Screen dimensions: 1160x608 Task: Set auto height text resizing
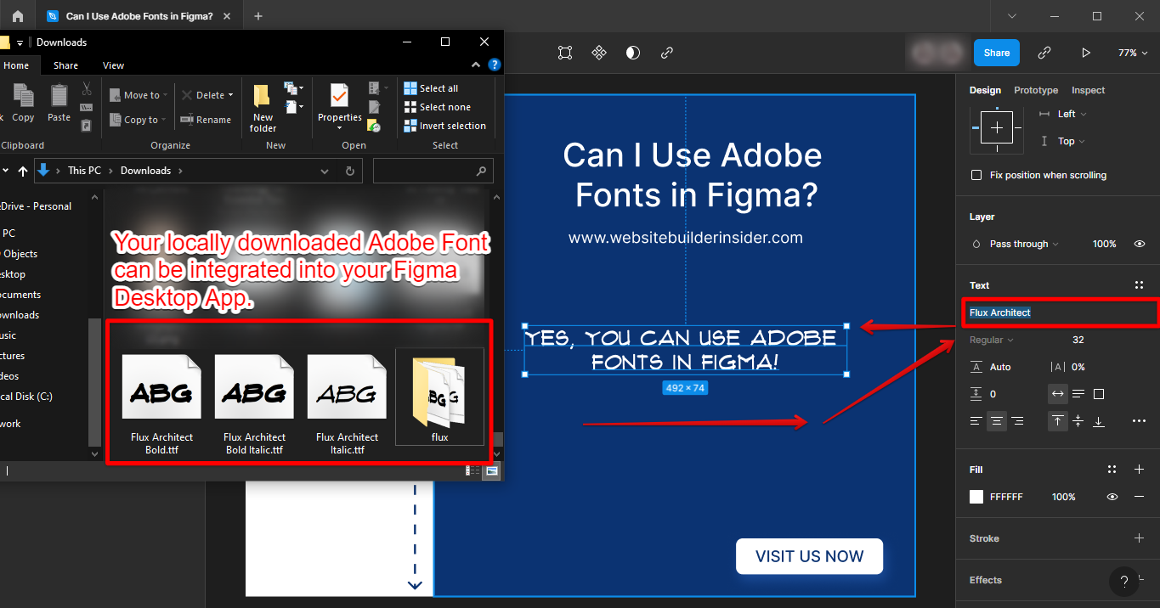coord(1078,394)
